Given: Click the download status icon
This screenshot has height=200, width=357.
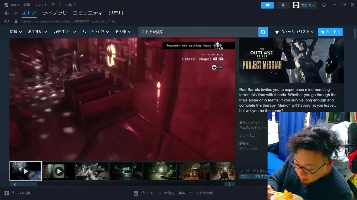Looking at the screenshot, I should coord(136,193).
